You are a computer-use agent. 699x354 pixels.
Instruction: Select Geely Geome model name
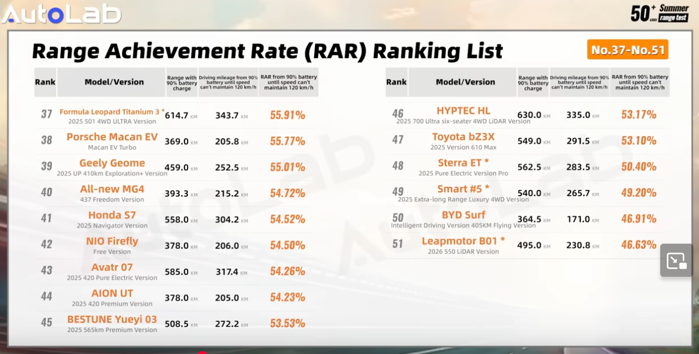pos(112,163)
